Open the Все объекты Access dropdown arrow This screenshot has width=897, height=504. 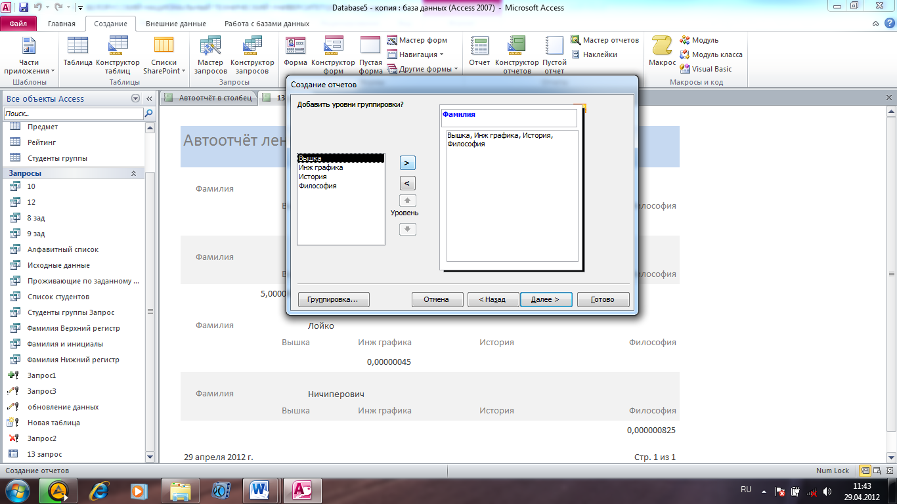[136, 98]
